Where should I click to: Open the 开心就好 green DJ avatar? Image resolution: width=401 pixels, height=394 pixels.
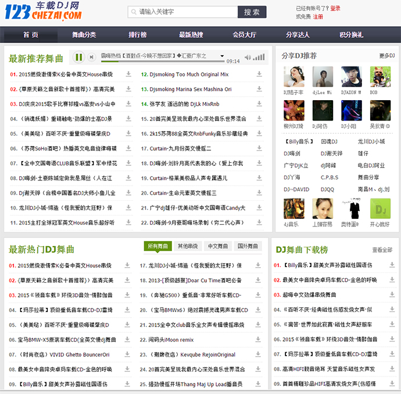380,208
